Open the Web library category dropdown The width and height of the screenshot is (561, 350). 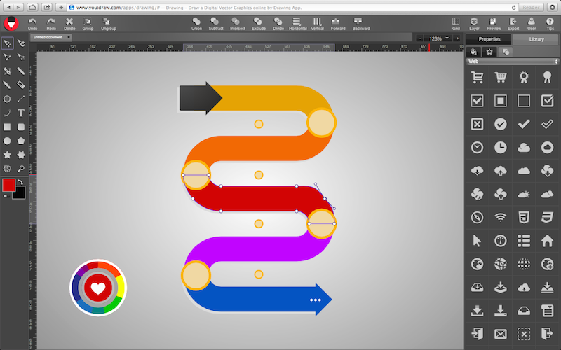click(x=513, y=62)
